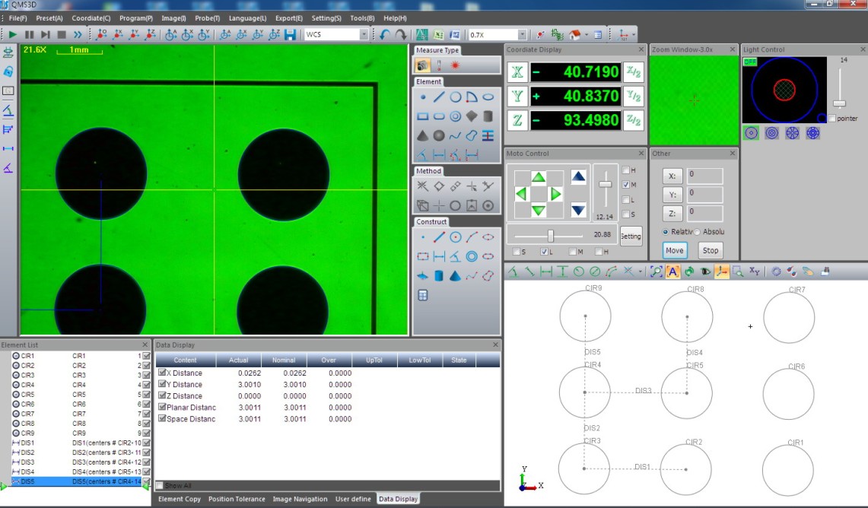Move stage left with green left arrow
Viewport: 868px width, 508px height.
coord(521,194)
